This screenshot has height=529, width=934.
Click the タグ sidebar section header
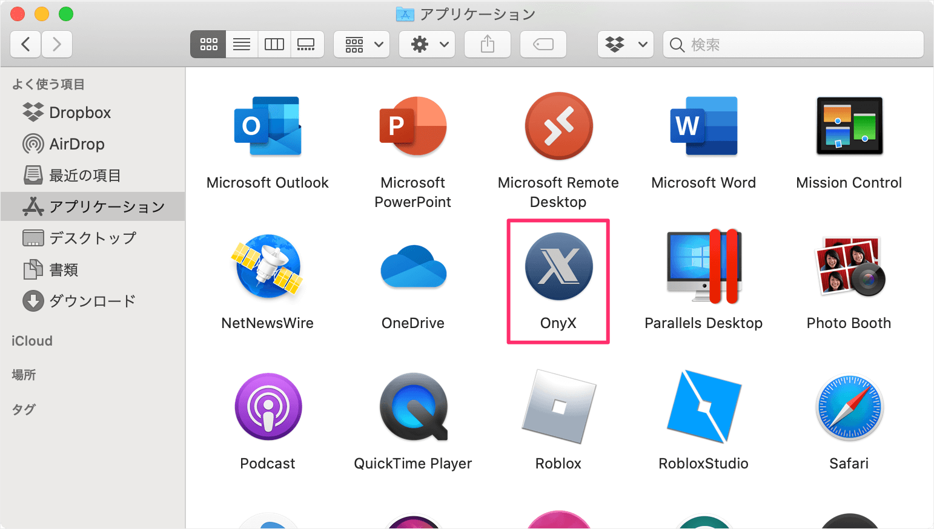[24, 409]
